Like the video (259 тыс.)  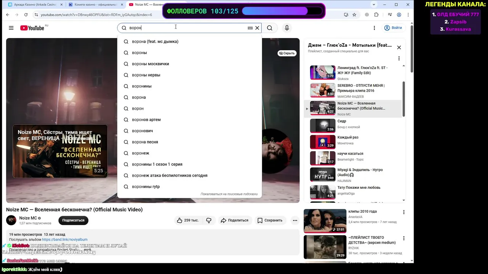(188, 220)
